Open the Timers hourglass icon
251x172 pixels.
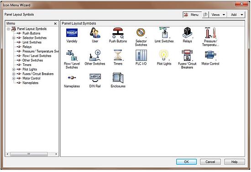tap(118, 55)
